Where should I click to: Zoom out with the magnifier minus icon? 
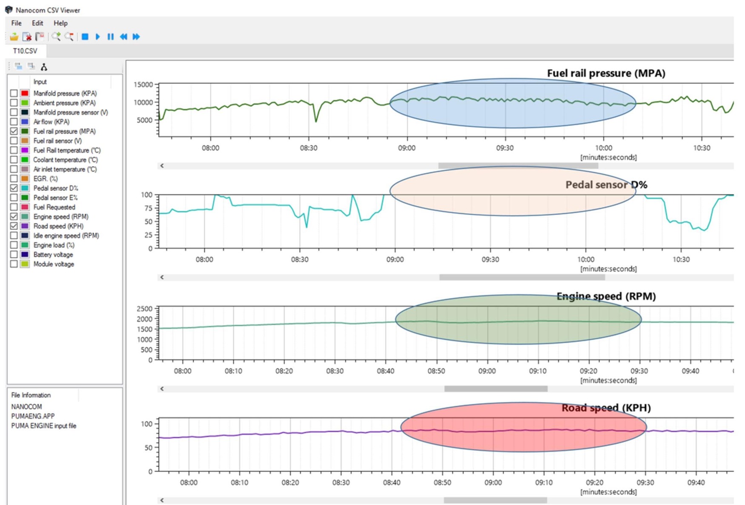69,37
